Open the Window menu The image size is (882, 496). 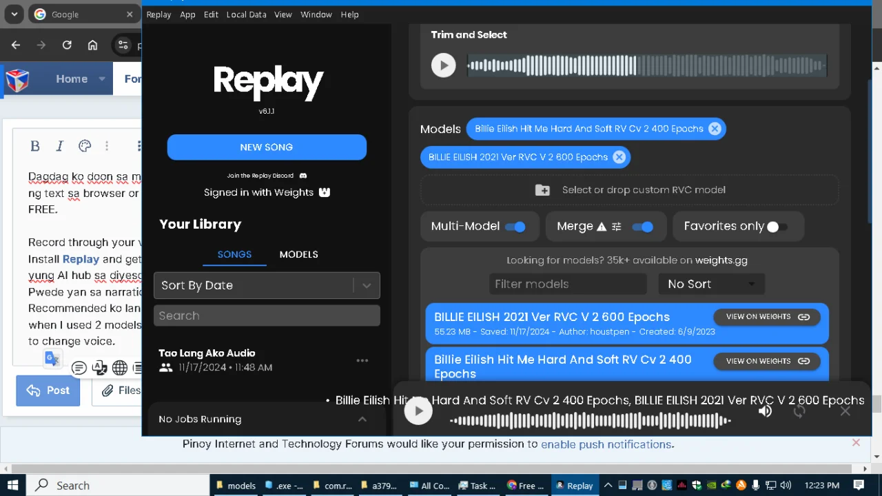(316, 14)
